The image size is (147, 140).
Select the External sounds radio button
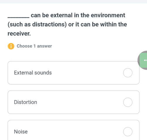[x=128, y=73]
